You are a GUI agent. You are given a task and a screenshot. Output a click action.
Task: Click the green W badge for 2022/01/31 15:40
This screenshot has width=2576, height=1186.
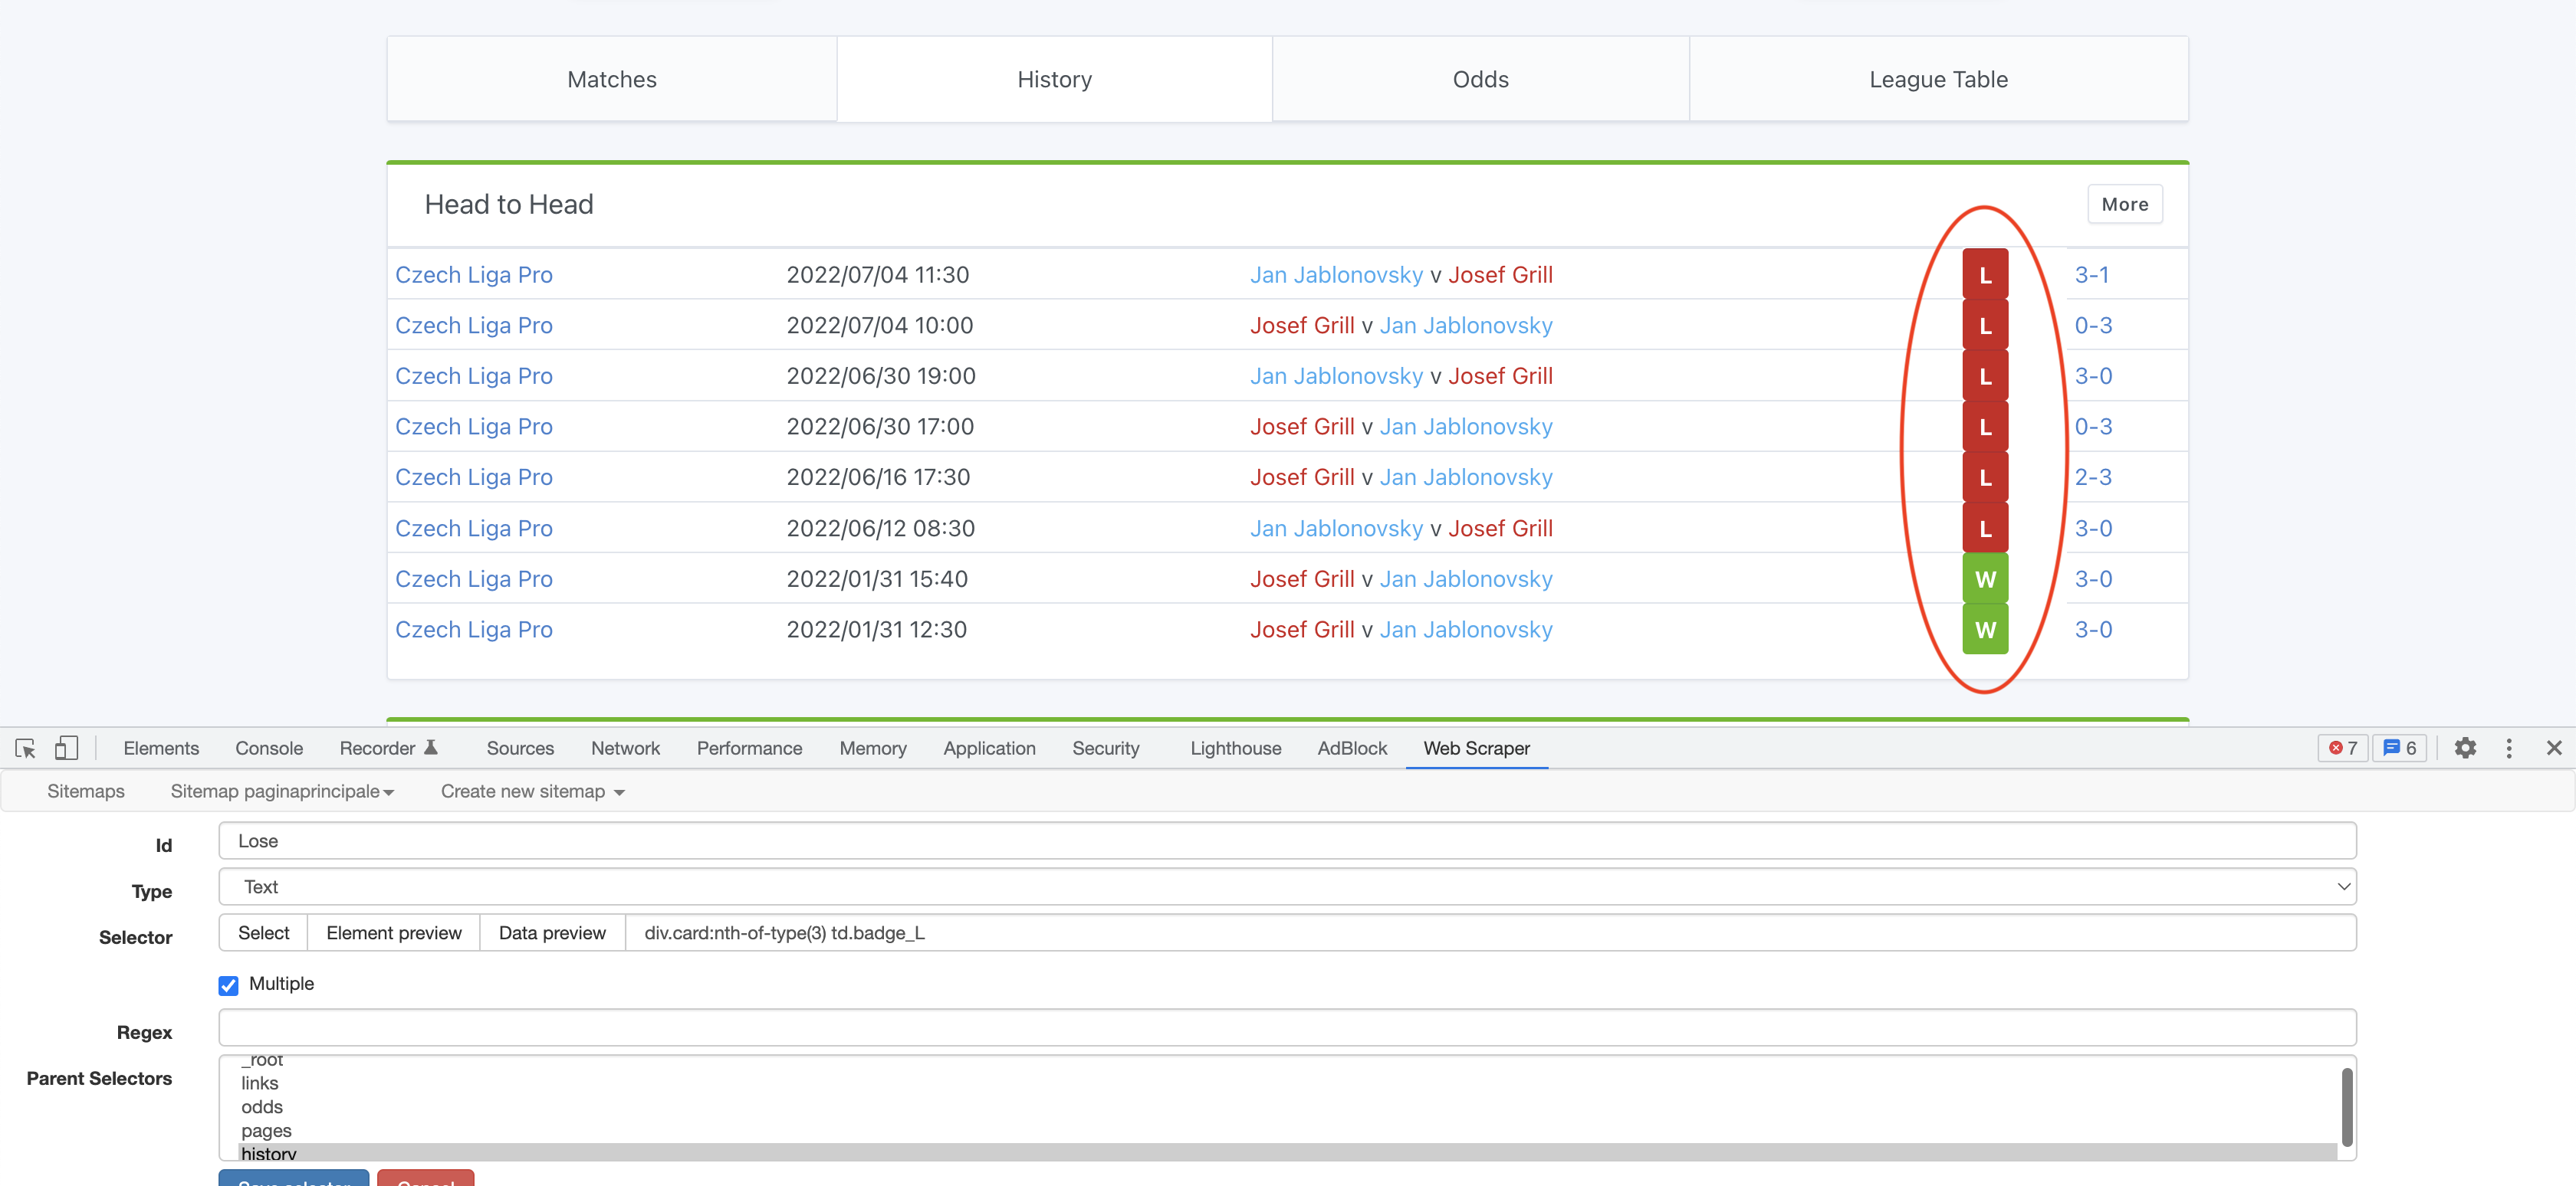click(1985, 579)
